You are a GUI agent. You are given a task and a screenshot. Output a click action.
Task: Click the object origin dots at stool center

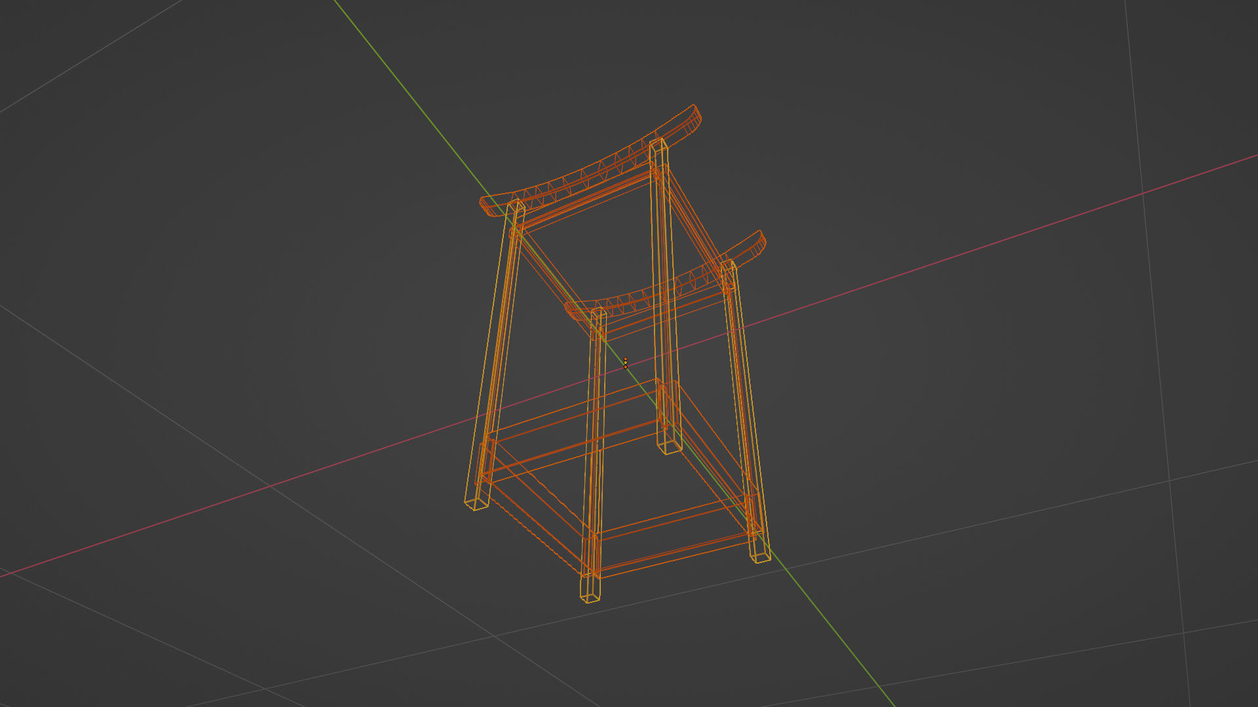click(x=625, y=363)
